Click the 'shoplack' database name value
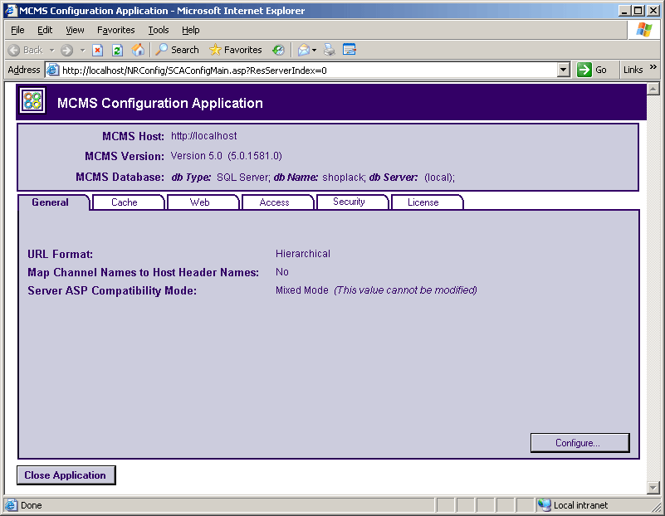 pos(344,177)
